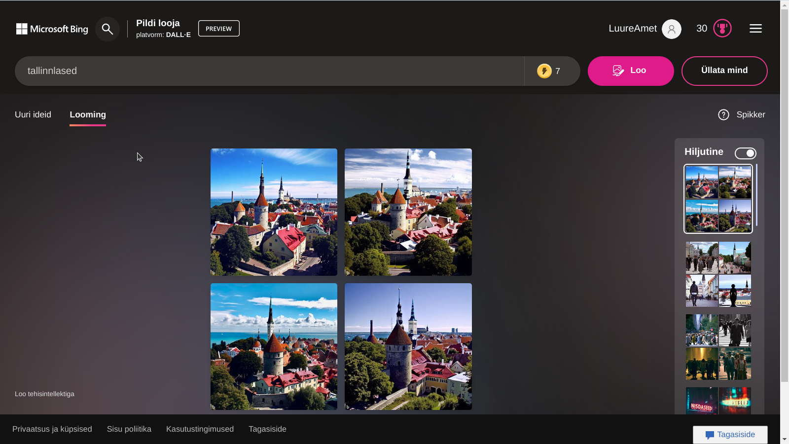
Task: Open the top-left generated Tallinn image
Action: click(x=274, y=212)
